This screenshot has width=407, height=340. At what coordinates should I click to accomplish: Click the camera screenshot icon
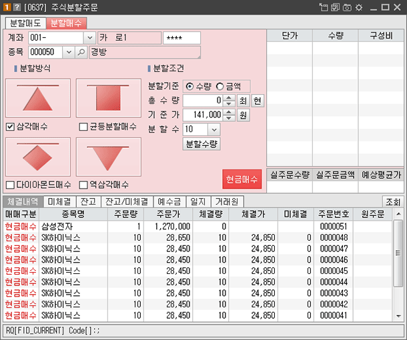pyautogui.click(x=346, y=7)
